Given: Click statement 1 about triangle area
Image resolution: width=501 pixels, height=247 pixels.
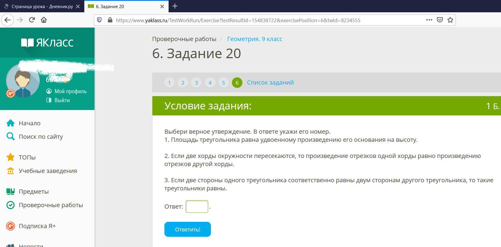Looking at the screenshot, I should point(291,140).
